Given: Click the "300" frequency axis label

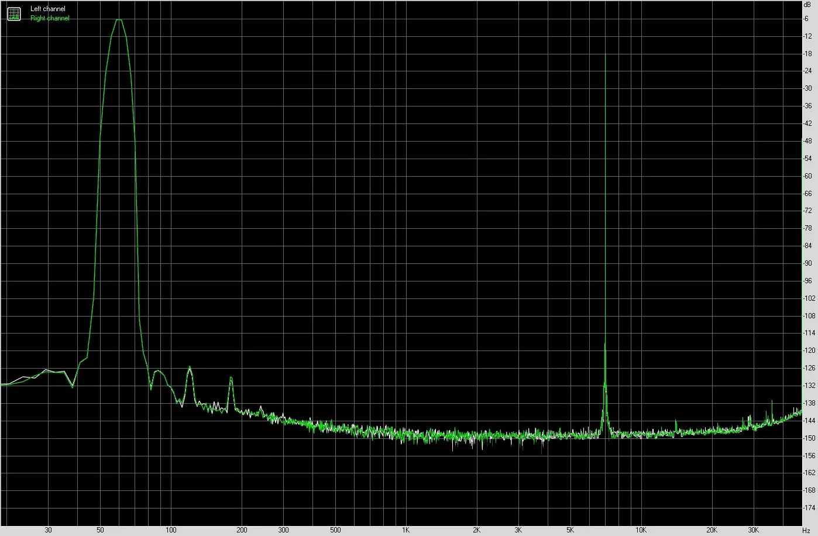Looking at the screenshot, I should click(x=283, y=530).
